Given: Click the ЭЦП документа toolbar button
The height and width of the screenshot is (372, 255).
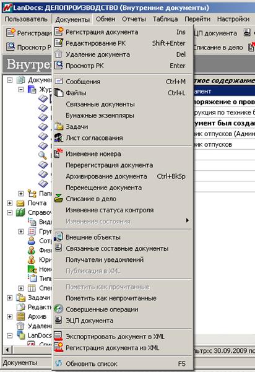Looking at the screenshot, I should pyautogui.click(x=215, y=33).
